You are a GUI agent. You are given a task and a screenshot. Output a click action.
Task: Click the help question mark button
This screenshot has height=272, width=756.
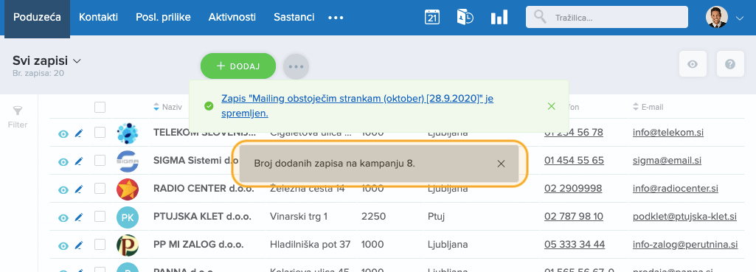click(x=730, y=63)
